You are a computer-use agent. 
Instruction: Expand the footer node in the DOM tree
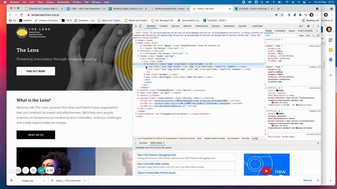point(138,96)
